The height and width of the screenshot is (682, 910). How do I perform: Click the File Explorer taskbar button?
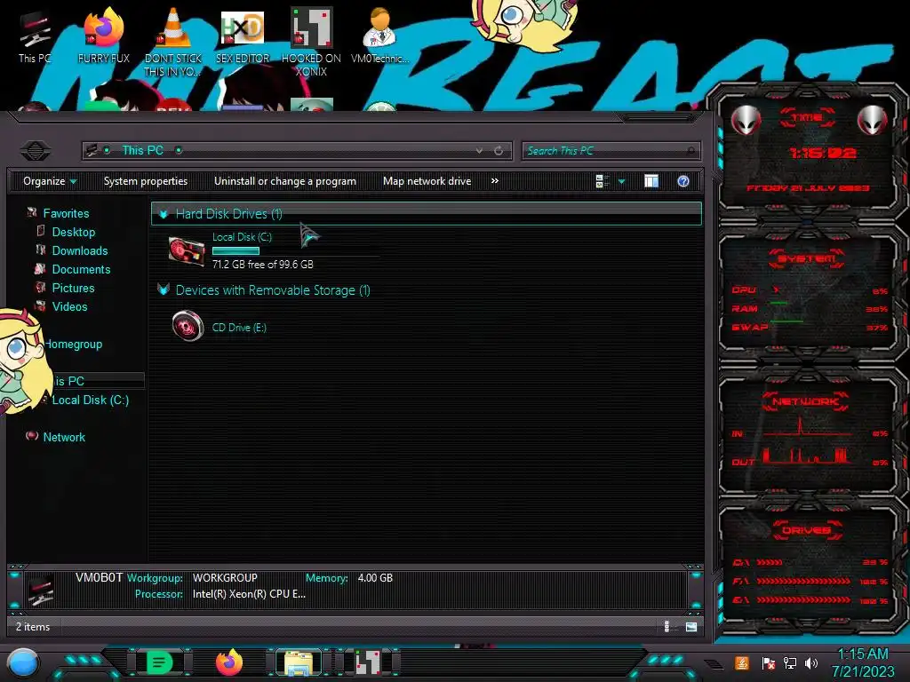(x=299, y=662)
